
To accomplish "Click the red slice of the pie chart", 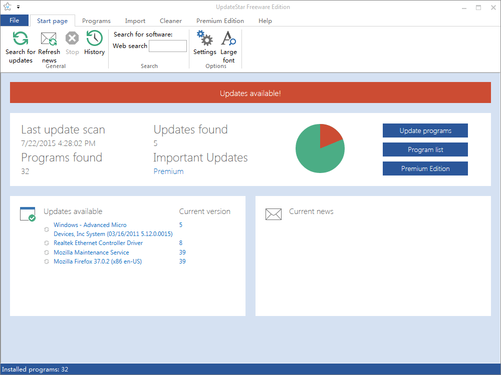I will pyautogui.click(x=329, y=134).
